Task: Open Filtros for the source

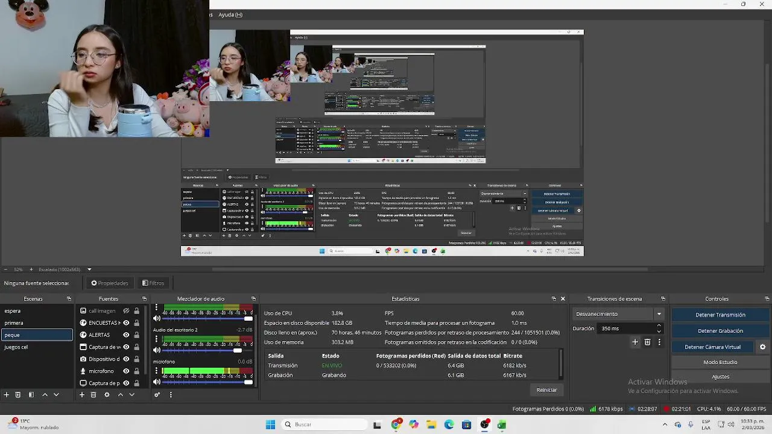Action: (x=153, y=283)
